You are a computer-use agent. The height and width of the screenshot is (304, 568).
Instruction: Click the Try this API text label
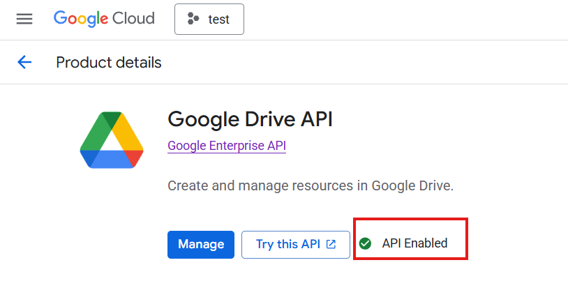click(x=287, y=244)
